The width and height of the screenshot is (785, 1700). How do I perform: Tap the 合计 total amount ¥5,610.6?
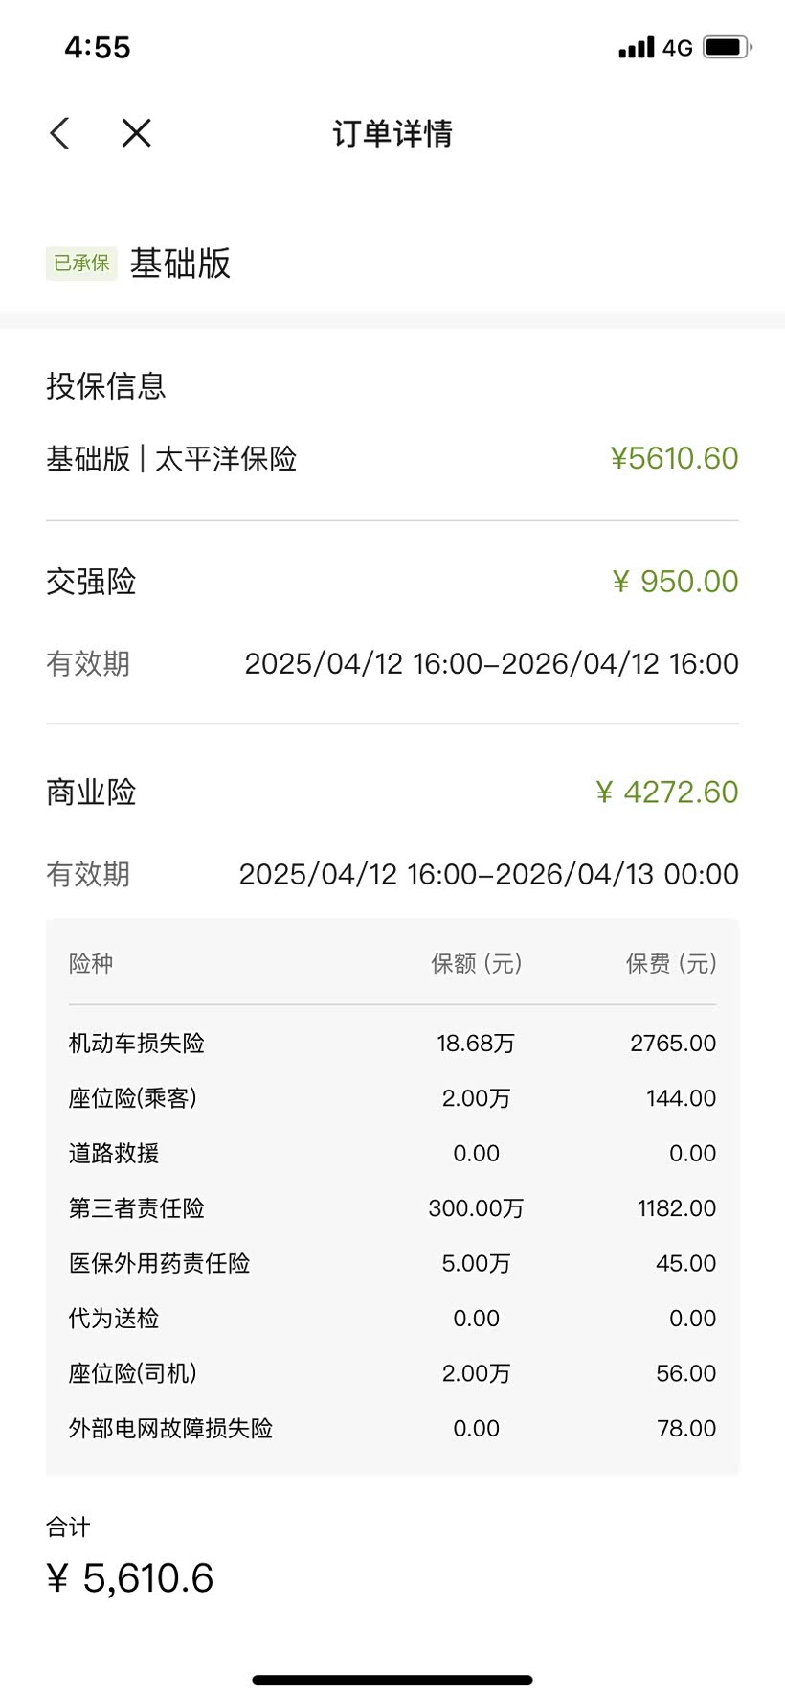click(x=130, y=1578)
